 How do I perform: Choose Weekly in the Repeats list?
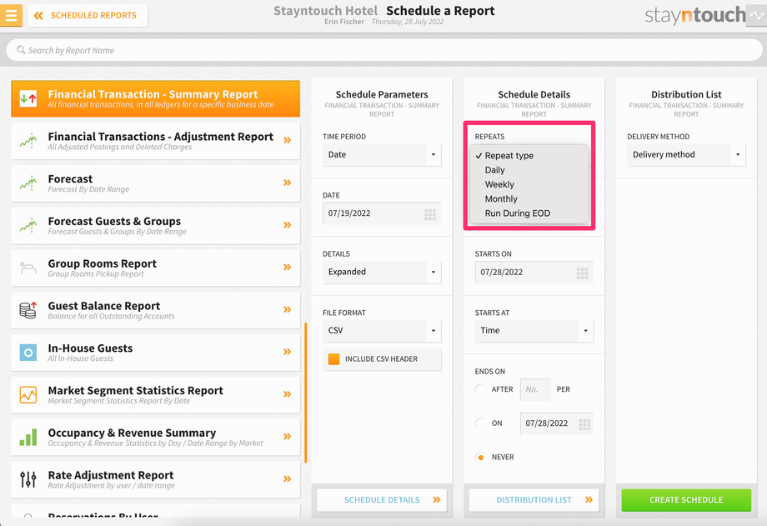pyautogui.click(x=529, y=184)
